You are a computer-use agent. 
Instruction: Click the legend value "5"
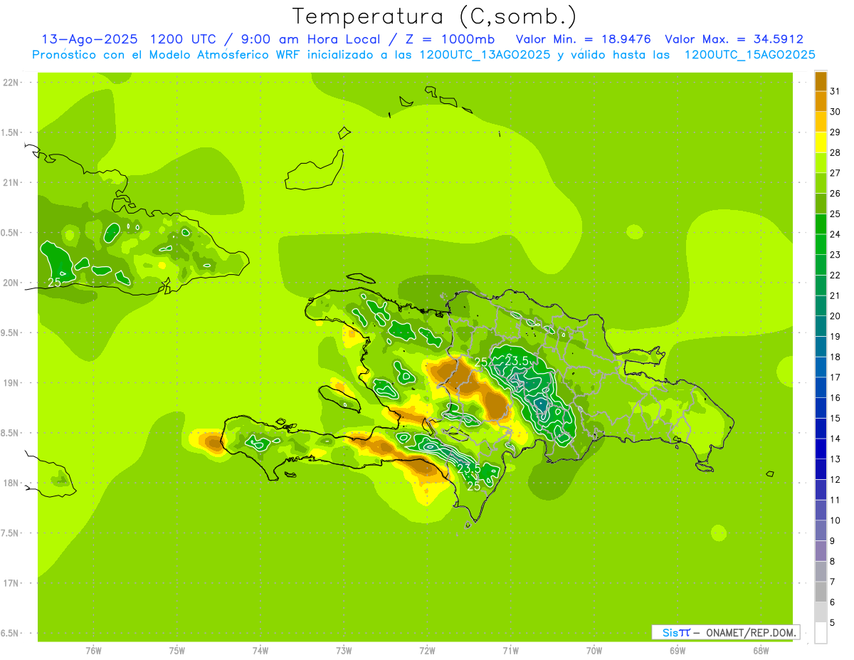[x=833, y=622]
